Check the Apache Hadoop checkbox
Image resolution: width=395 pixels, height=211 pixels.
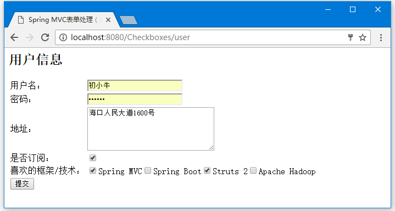(253, 171)
